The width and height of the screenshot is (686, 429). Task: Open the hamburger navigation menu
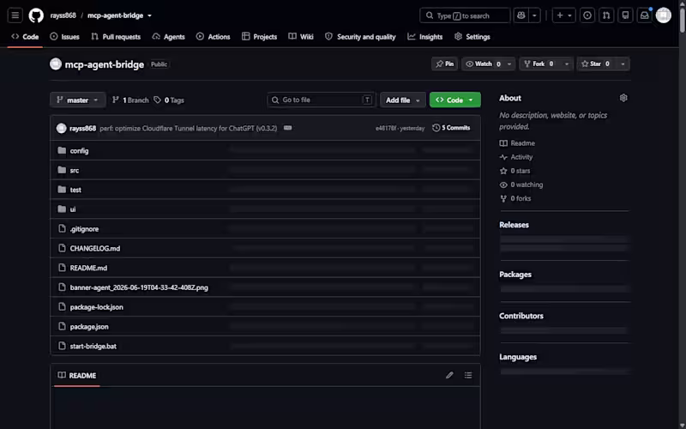pyautogui.click(x=15, y=15)
